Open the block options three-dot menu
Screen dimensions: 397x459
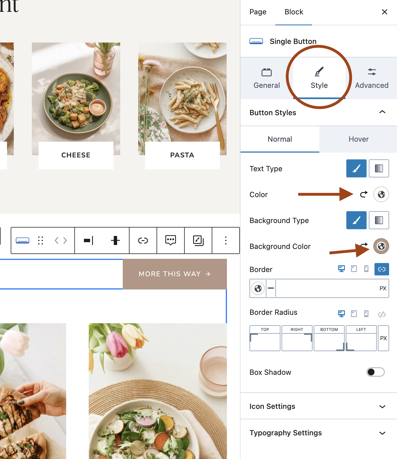click(x=226, y=240)
